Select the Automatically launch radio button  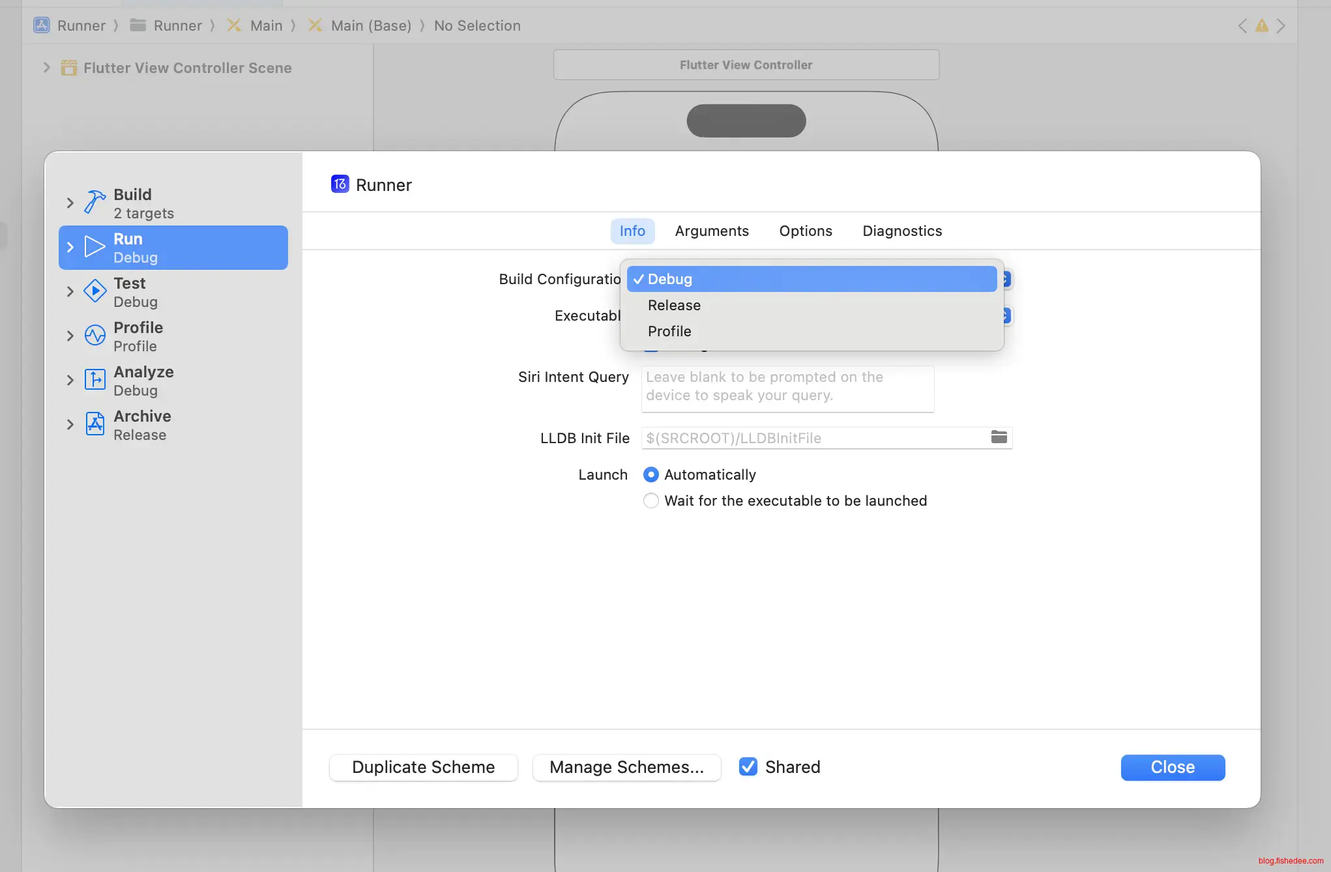651,474
